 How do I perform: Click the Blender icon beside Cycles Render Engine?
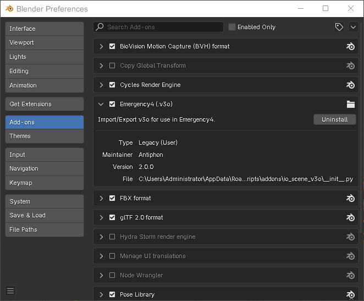tap(350, 85)
